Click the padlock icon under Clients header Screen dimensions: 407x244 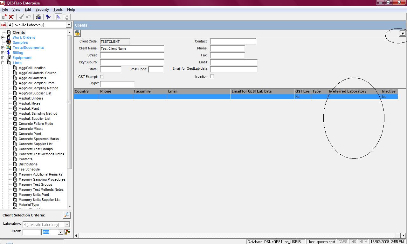click(77, 33)
